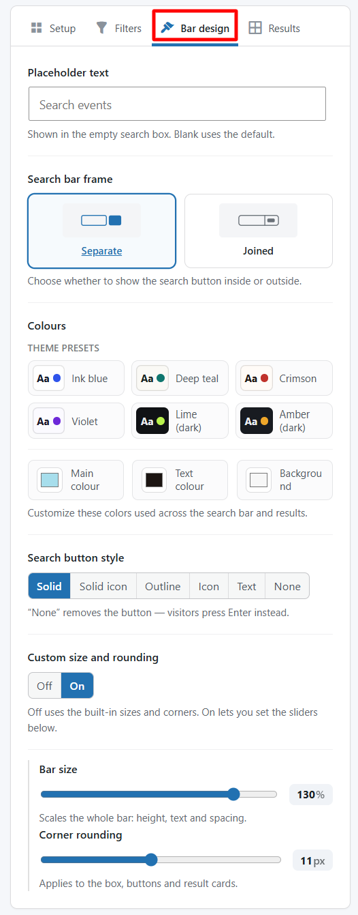The width and height of the screenshot is (358, 915).
Task: Apply the Lime (dark) theme preset
Action: pos(180,421)
